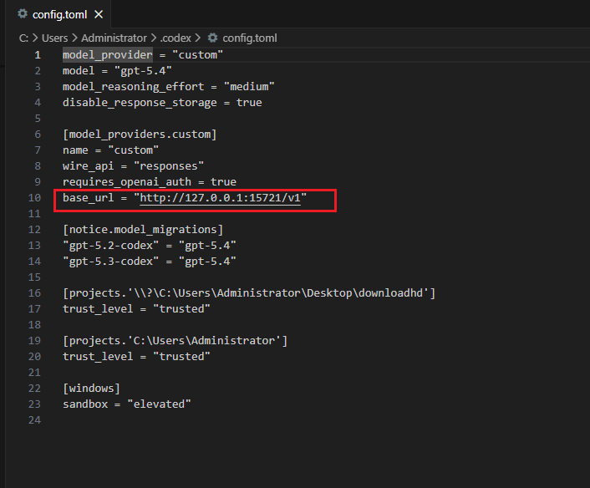Viewport: 590px width, 488px height.
Task: Click the "elevated" value on line 23
Action: tap(159, 404)
